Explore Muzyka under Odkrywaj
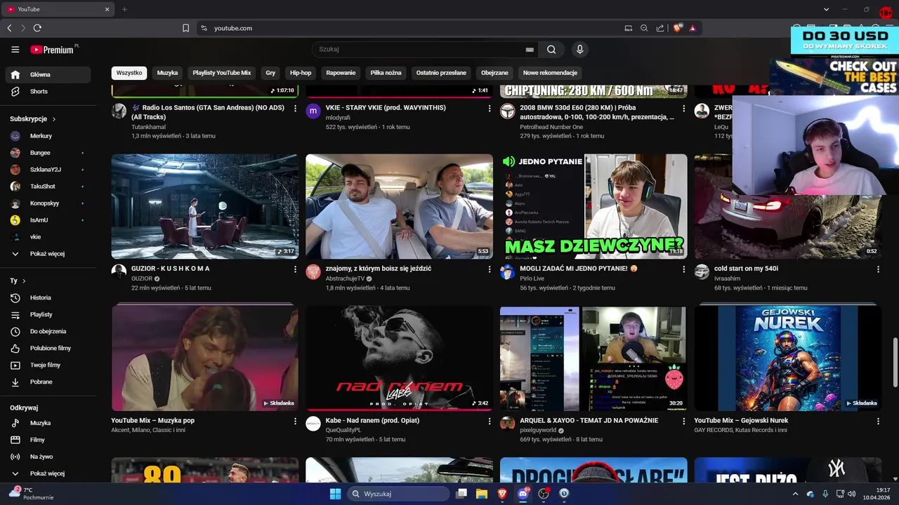The image size is (899, 505). [x=48, y=423]
